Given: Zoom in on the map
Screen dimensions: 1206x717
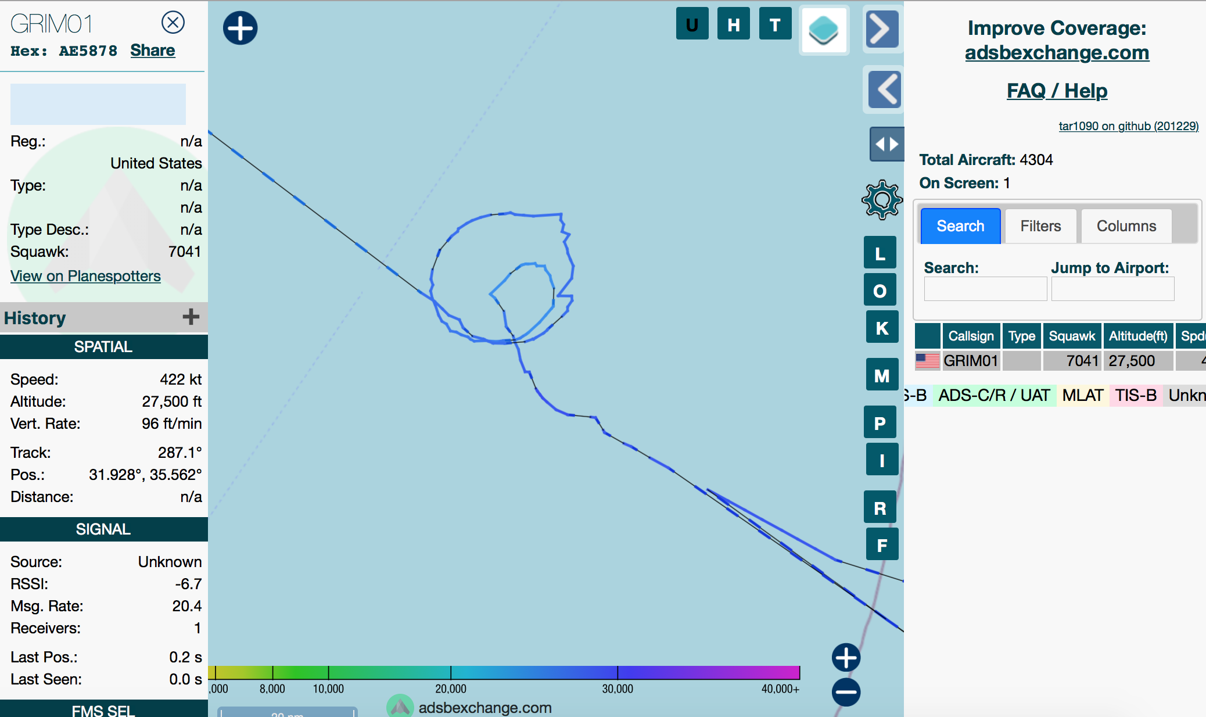Looking at the screenshot, I should point(846,658).
